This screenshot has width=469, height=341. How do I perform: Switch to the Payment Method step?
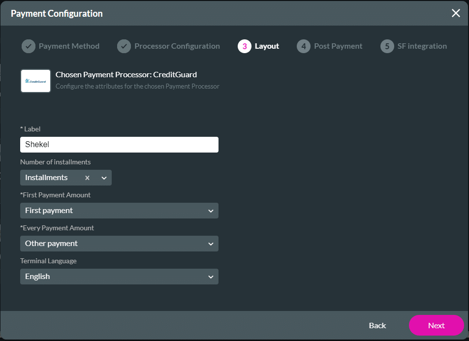69,46
